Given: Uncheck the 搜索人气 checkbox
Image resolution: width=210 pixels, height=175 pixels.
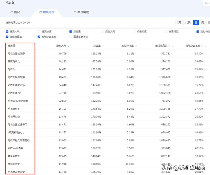Looking at the screenshot, I should (8, 32).
